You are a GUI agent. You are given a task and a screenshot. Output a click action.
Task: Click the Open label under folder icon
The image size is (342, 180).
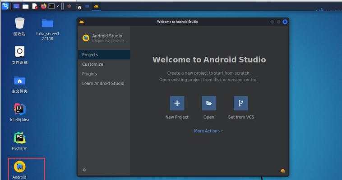point(209,117)
